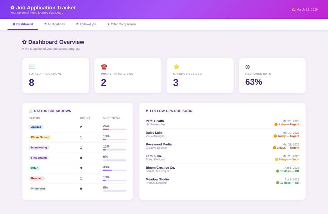This screenshot has height=214, width=328.
Task: Open the Offer Comparison tab
Action: click(121, 24)
